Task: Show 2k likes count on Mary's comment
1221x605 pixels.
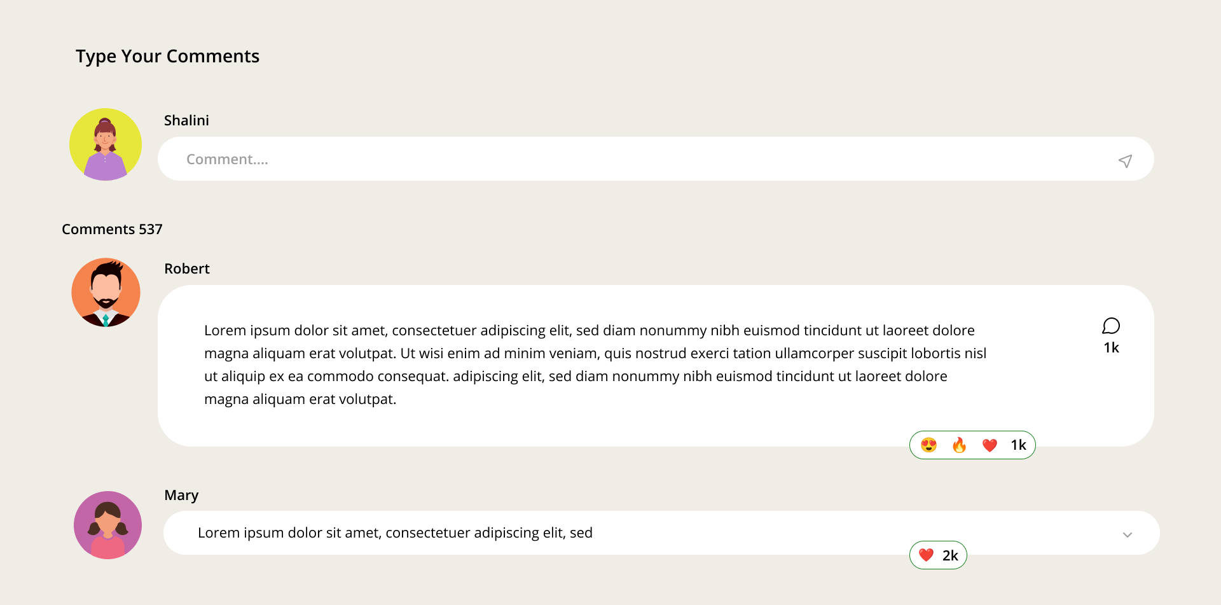Action: [x=950, y=555]
